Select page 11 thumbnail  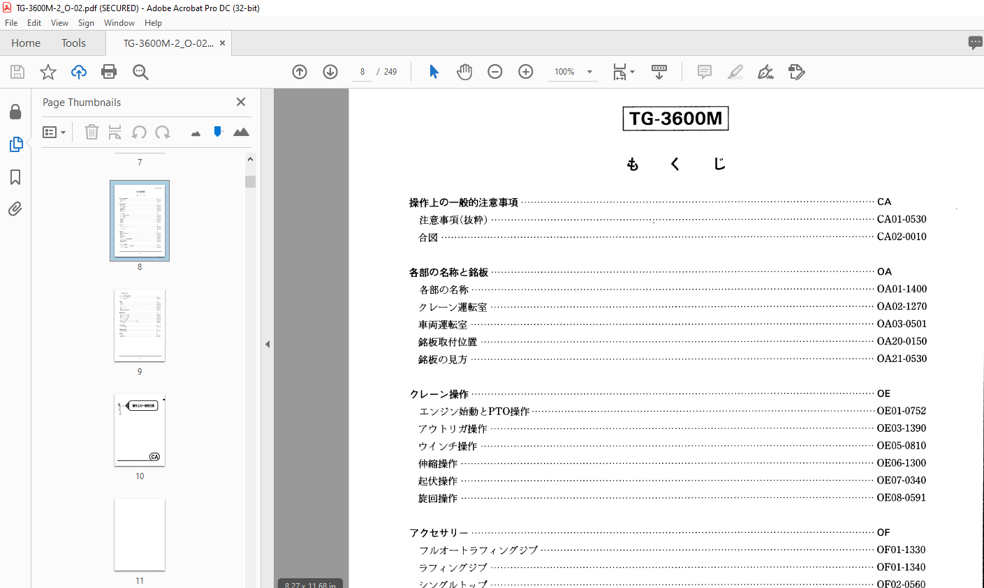tap(140, 534)
